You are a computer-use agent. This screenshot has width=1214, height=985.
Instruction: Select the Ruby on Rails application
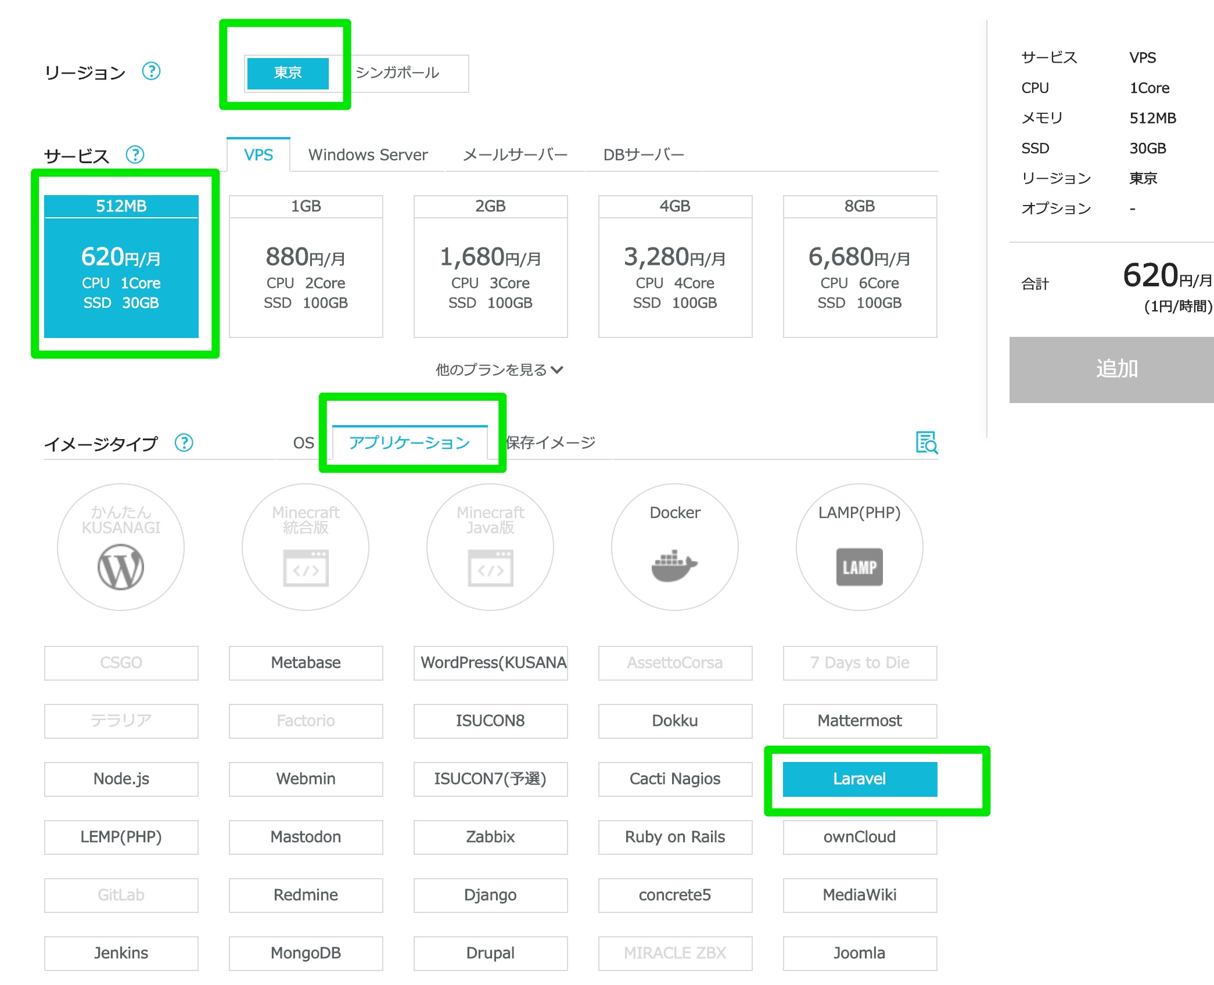click(x=675, y=837)
